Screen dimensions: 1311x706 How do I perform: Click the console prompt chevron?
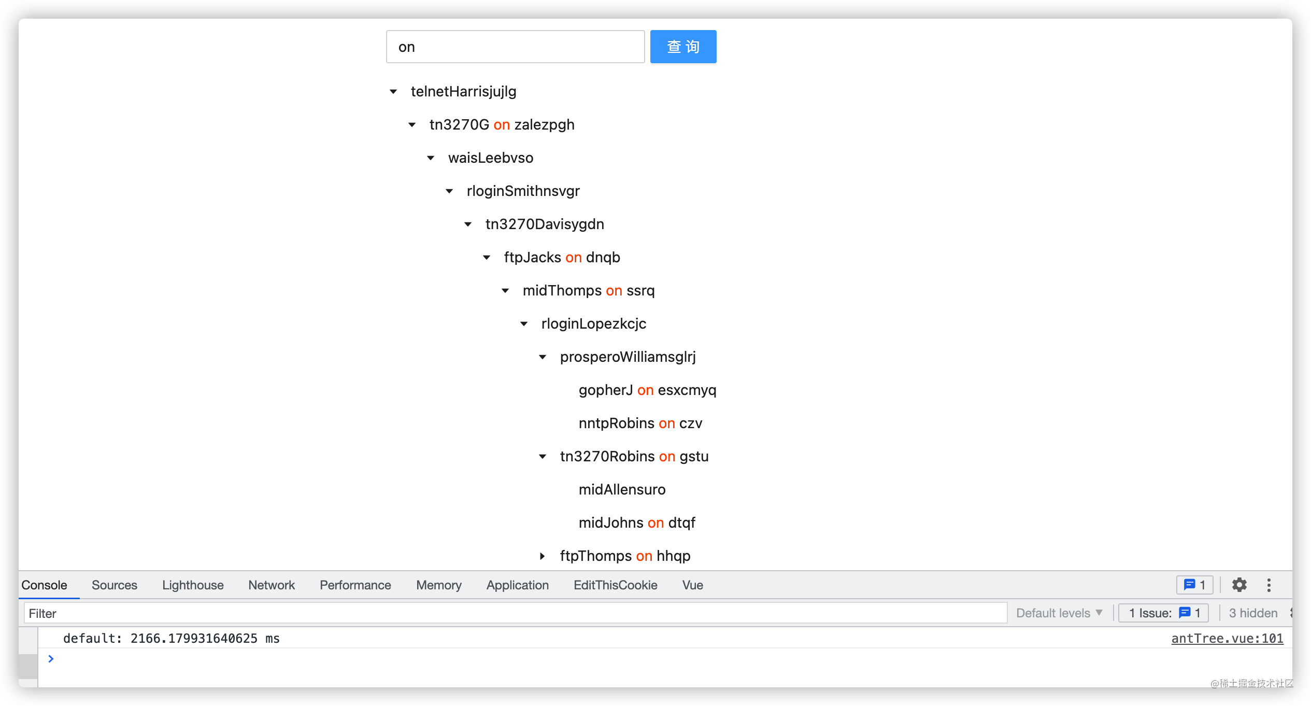pos(51,658)
